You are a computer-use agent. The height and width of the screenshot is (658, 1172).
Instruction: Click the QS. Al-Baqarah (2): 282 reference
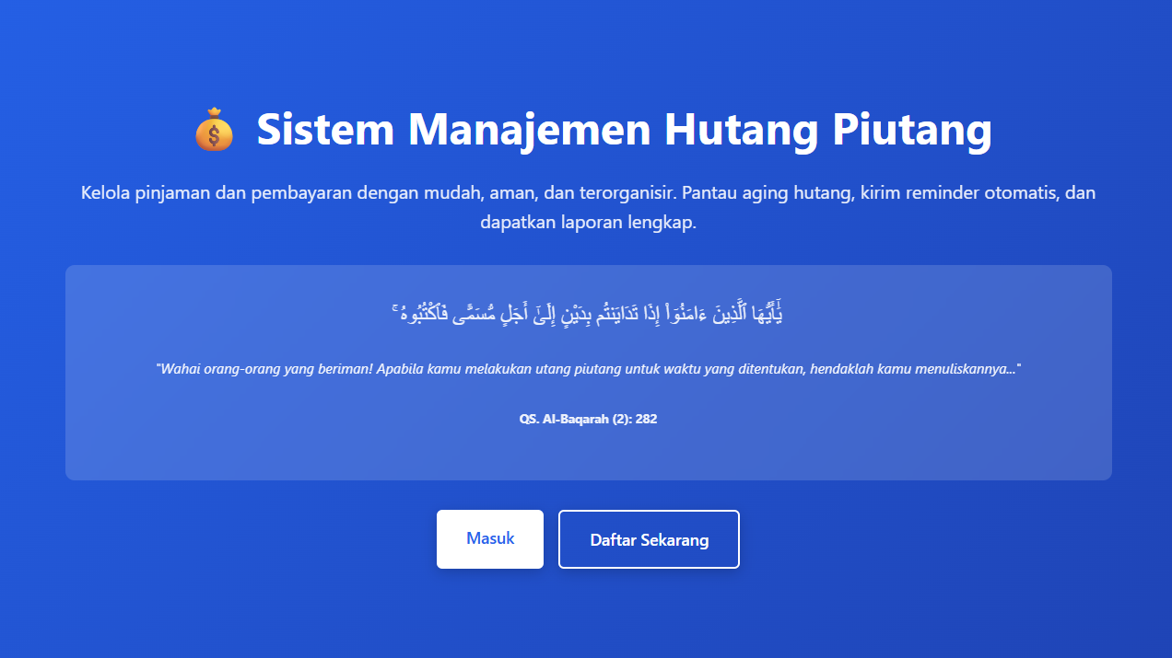pyautogui.click(x=588, y=419)
